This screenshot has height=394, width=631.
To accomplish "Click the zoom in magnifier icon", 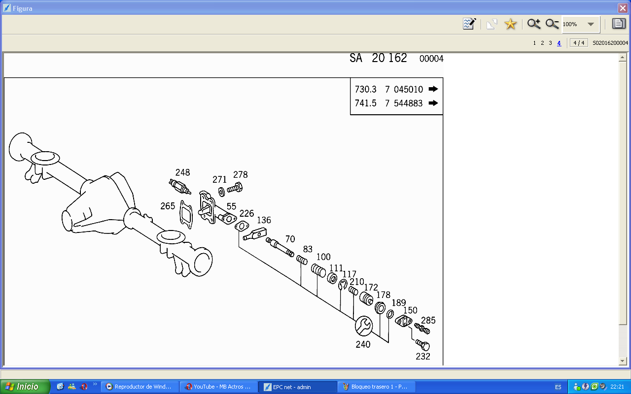I will (x=533, y=24).
